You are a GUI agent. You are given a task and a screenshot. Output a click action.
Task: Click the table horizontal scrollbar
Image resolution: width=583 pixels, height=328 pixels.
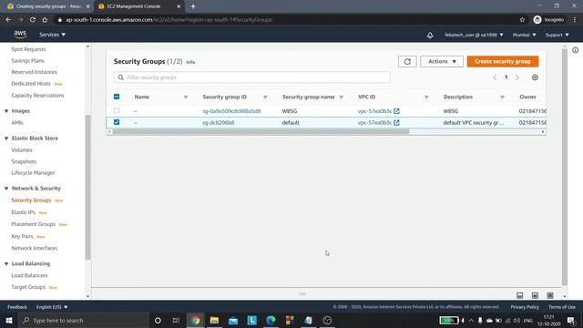pos(261,131)
